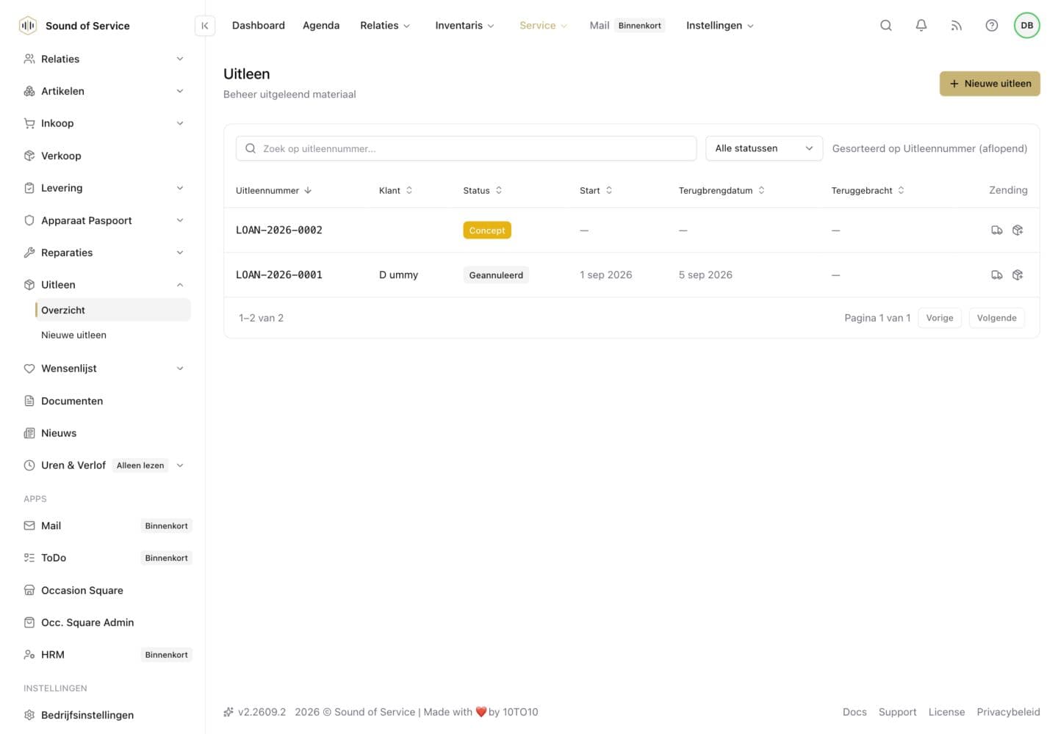Image resolution: width=1058 pixels, height=734 pixels.
Task: Open the search magnifier icon in top bar
Action: point(886,26)
